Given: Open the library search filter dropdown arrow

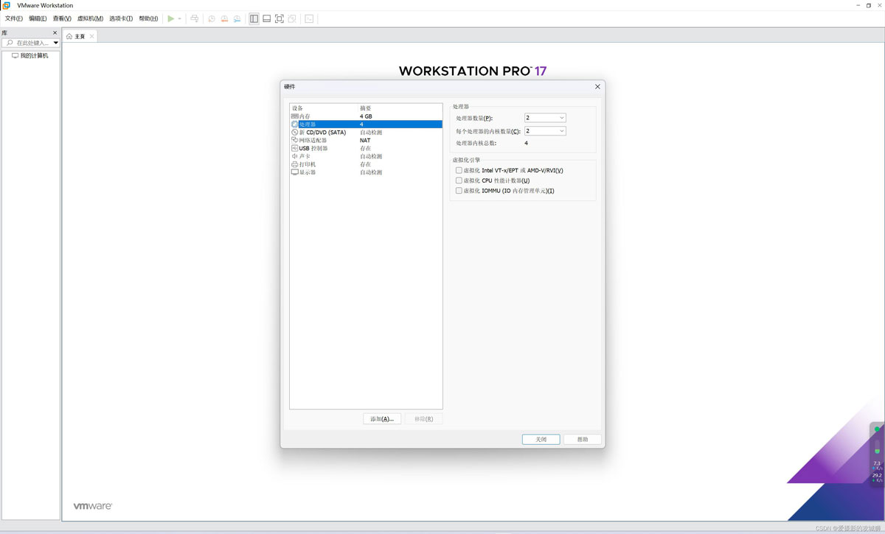Looking at the screenshot, I should 55,43.
